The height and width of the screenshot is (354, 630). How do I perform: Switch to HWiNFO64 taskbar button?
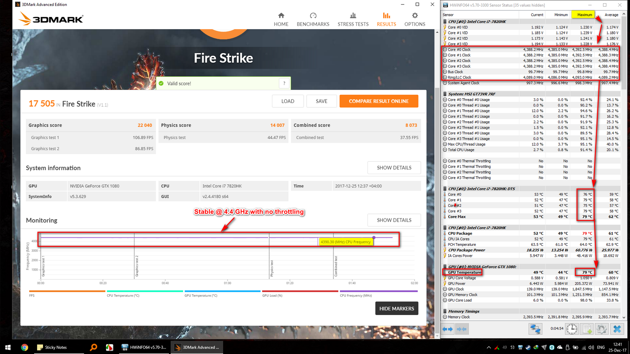point(144,347)
